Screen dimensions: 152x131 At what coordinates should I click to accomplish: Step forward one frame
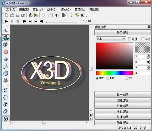pyautogui.click(x=36, y=21)
